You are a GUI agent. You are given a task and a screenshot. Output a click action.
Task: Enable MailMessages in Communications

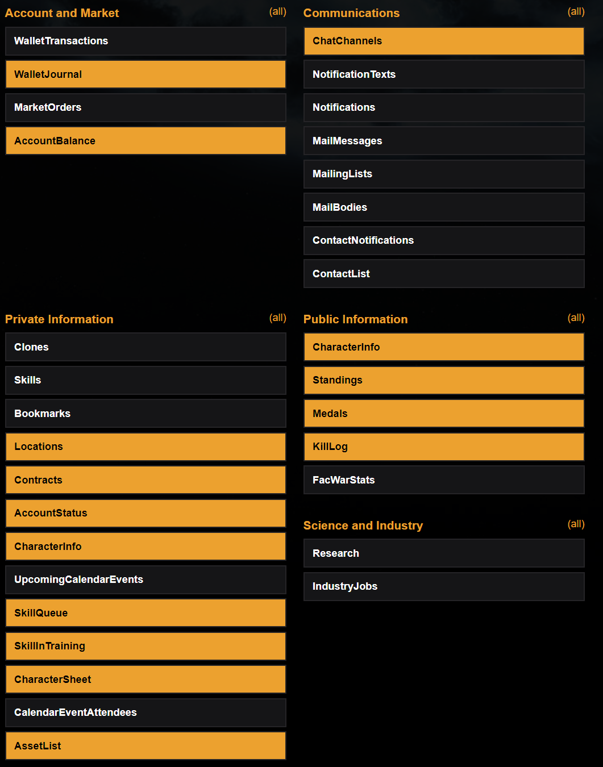444,141
